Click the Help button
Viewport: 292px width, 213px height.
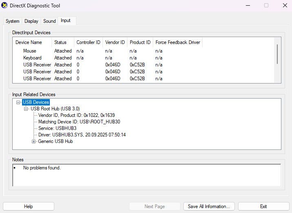tap(29, 206)
